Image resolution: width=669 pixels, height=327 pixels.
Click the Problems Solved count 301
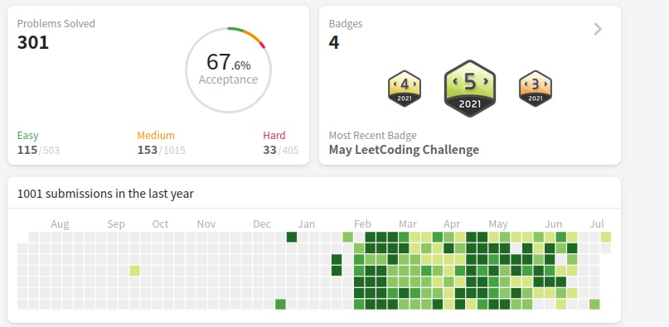(33, 42)
